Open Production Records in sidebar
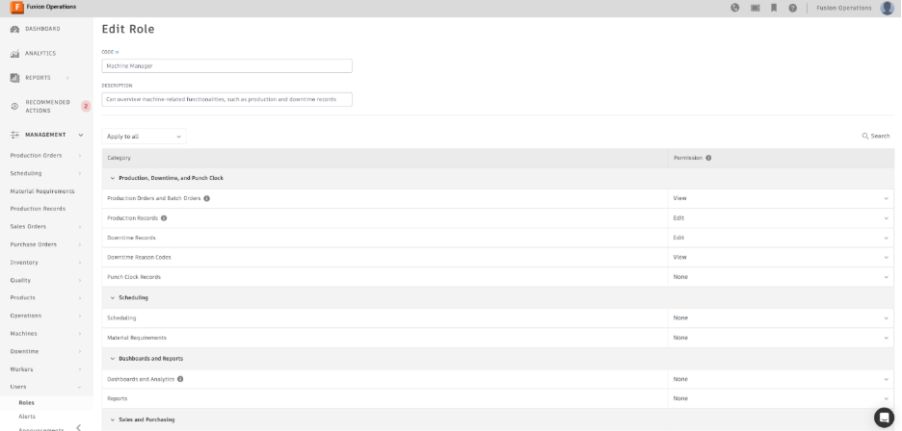 click(x=38, y=209)
